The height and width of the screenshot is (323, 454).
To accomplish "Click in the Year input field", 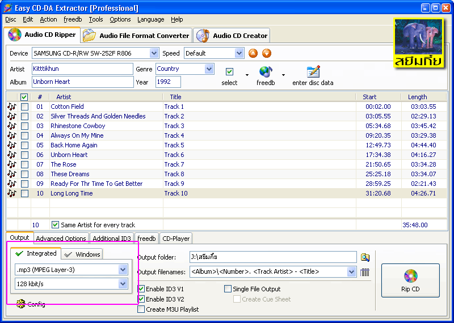I will tap(168, 82).
